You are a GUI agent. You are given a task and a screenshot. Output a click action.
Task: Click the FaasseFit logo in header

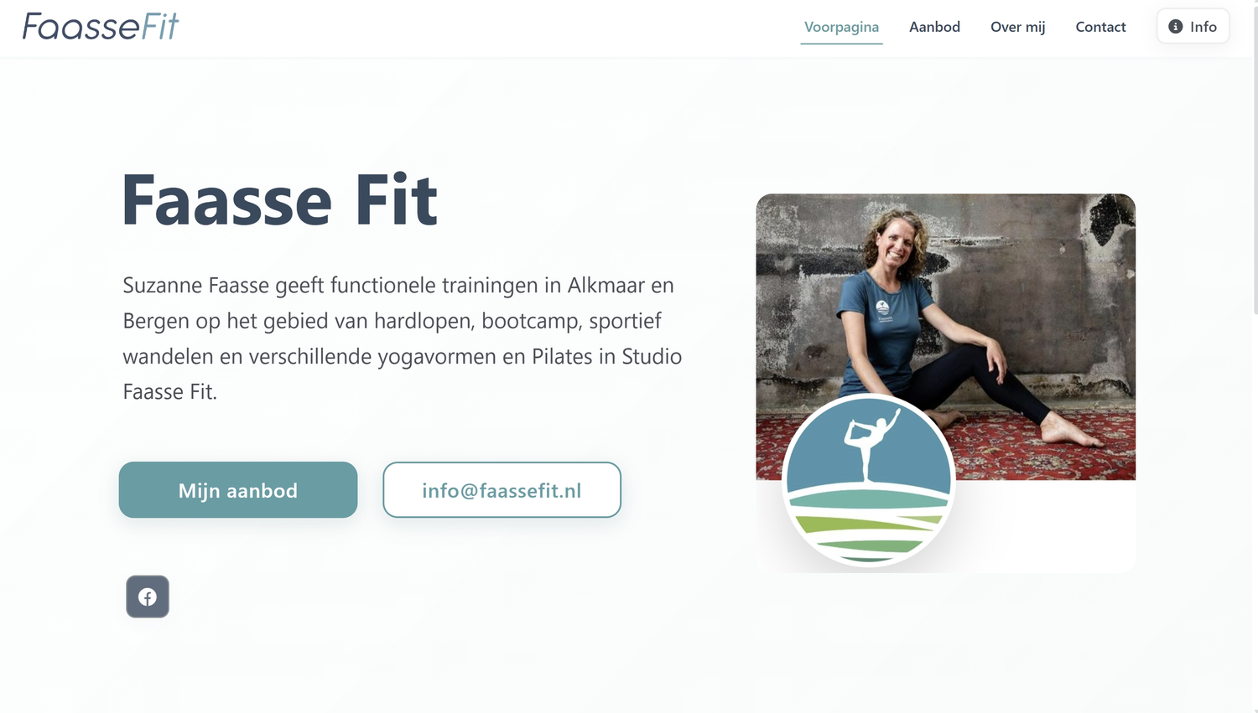pos(101,27)
